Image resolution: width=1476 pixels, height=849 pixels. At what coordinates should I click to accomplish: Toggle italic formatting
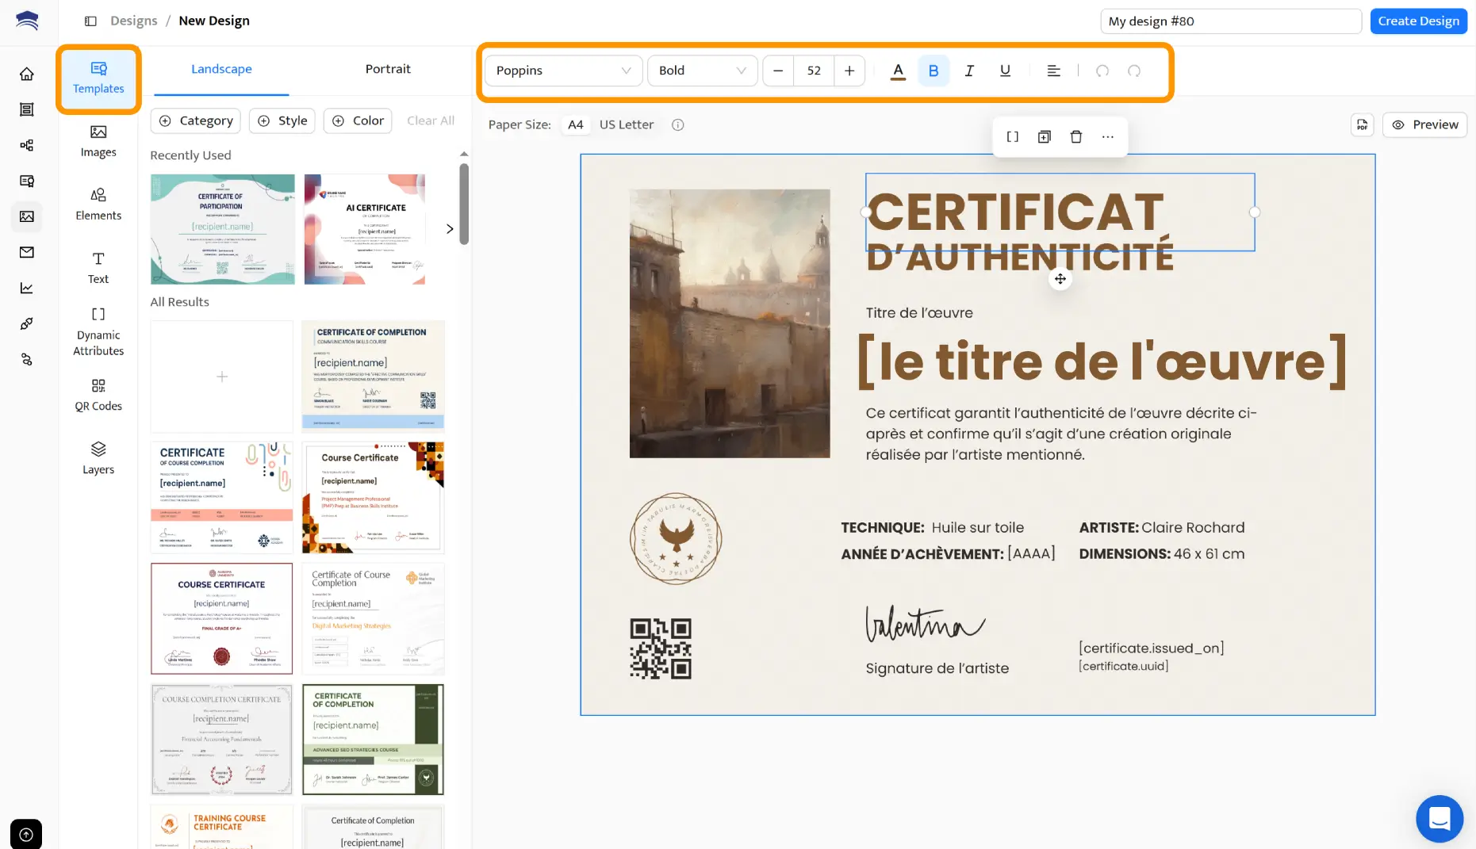coord(969,71)
